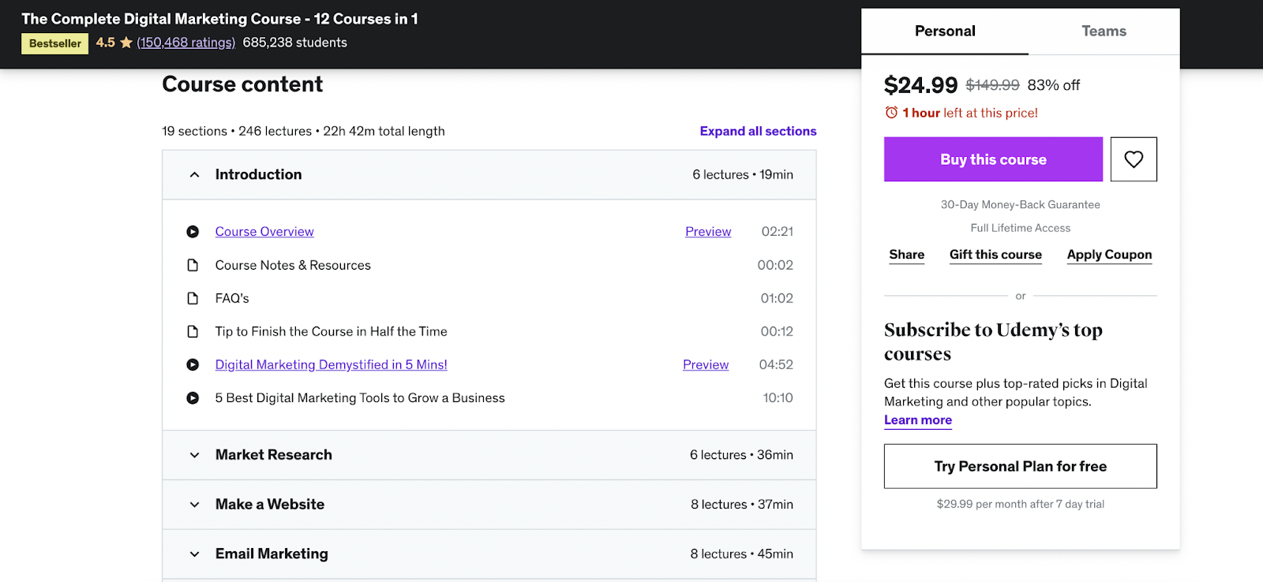Click the rating star icon
The height and width of the screenshot is (582, 1263).
[126, 43]
